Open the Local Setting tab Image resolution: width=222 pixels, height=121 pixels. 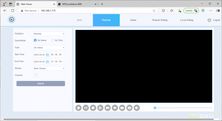click(x=187, y=20)
